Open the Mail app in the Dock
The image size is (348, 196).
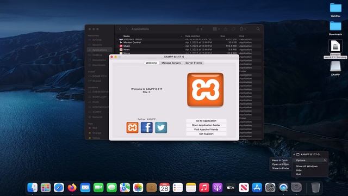85,188
